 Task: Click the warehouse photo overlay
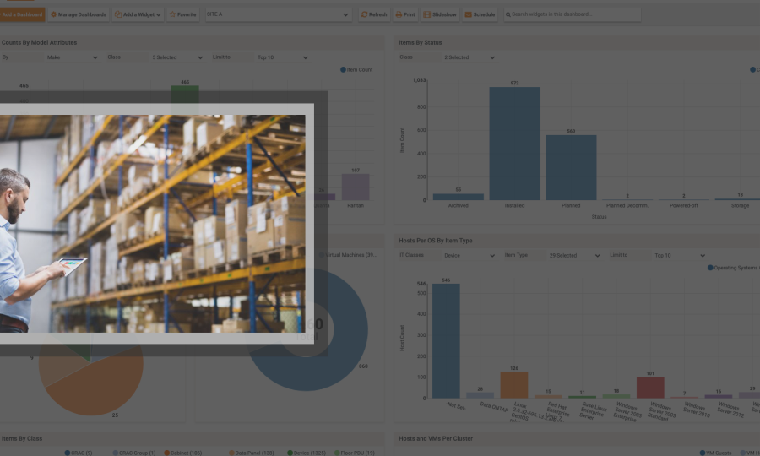click(x=153, y=224)
